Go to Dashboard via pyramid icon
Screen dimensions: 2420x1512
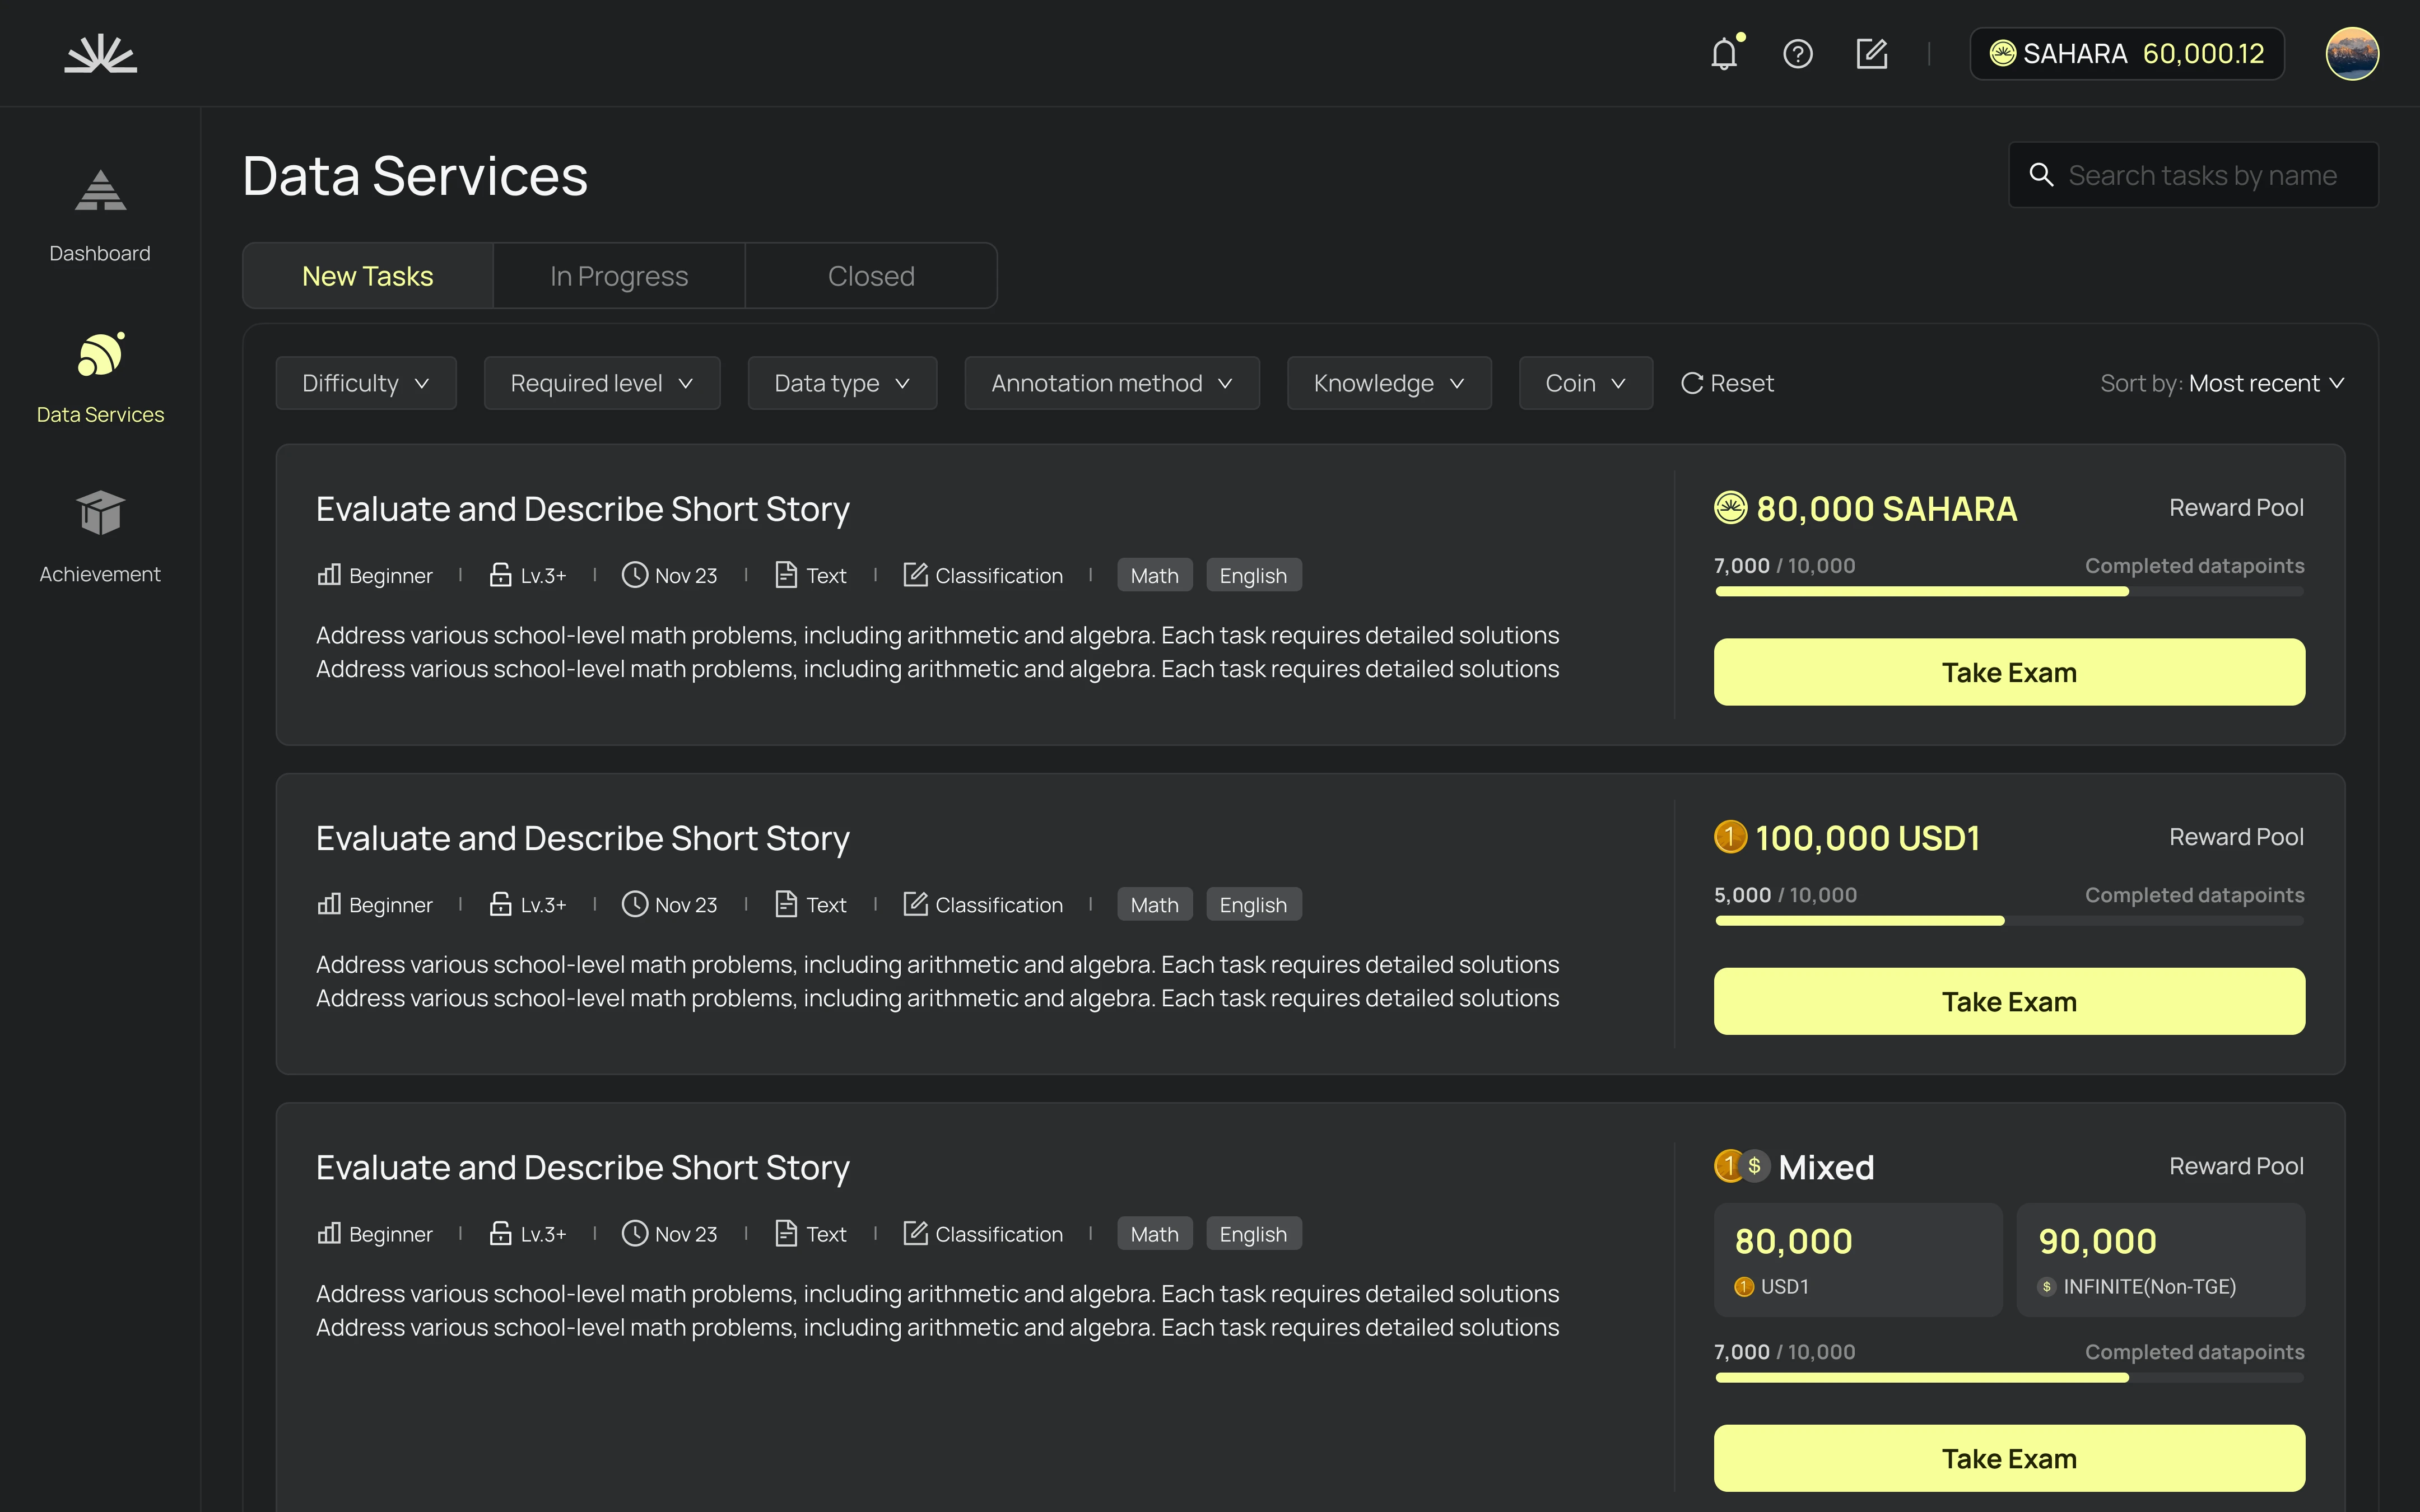(x=100, y=191)
